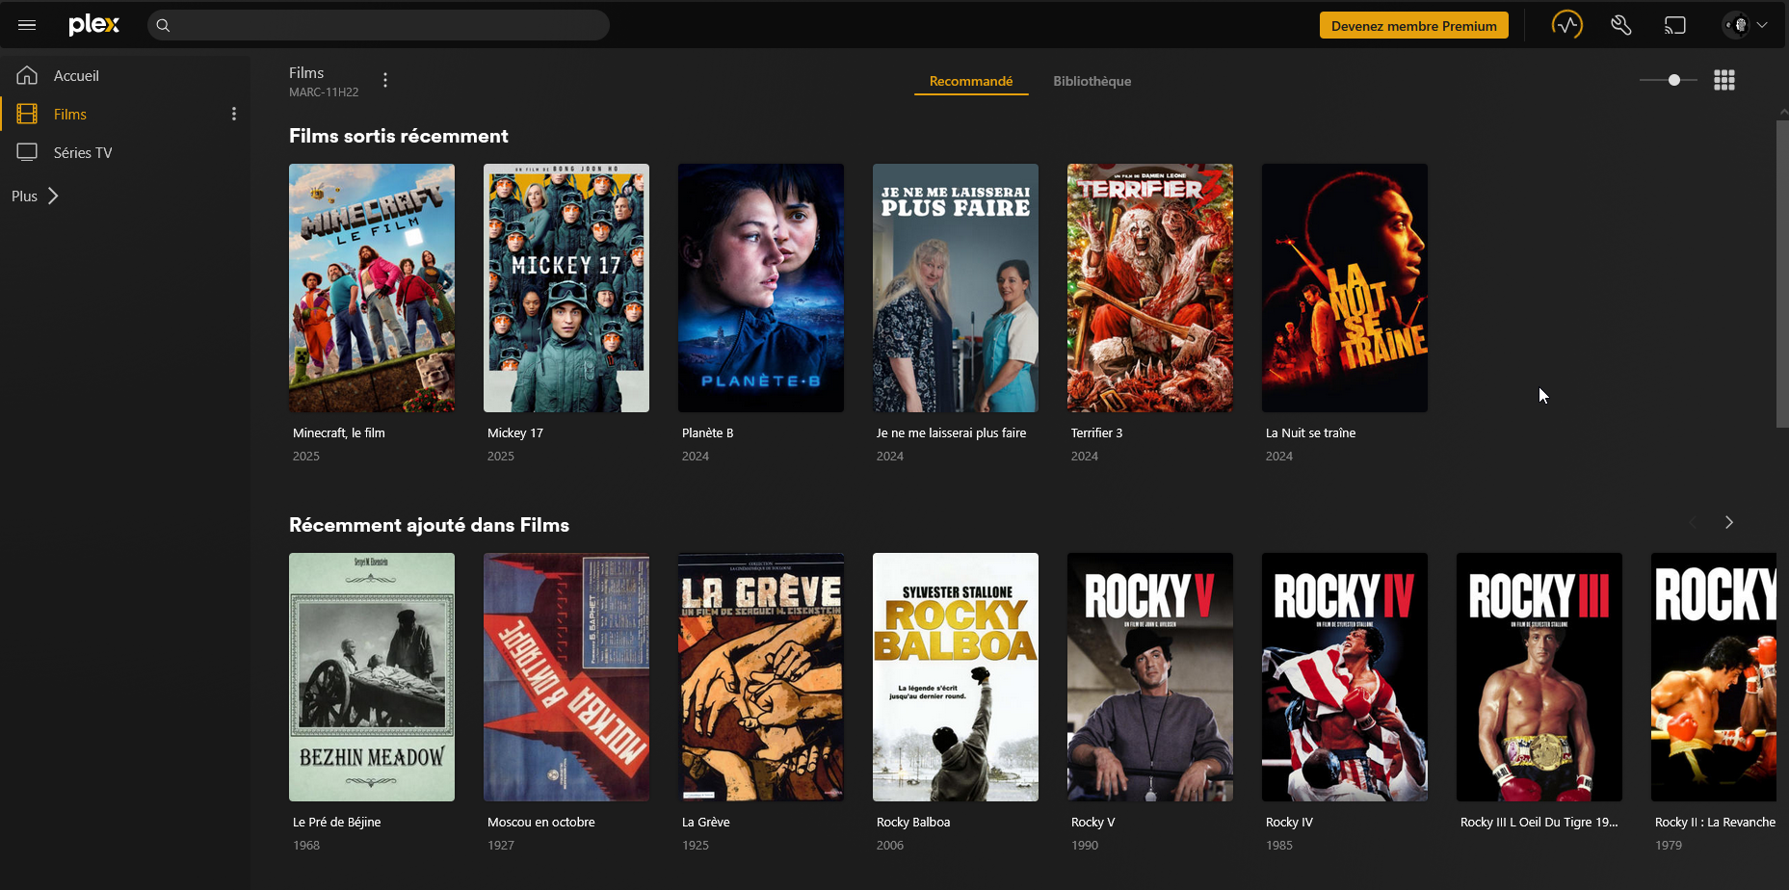This screenshot has width=1789, height=890.
Task: Select the Recommandé tab
Action: (x=971, y=81)
